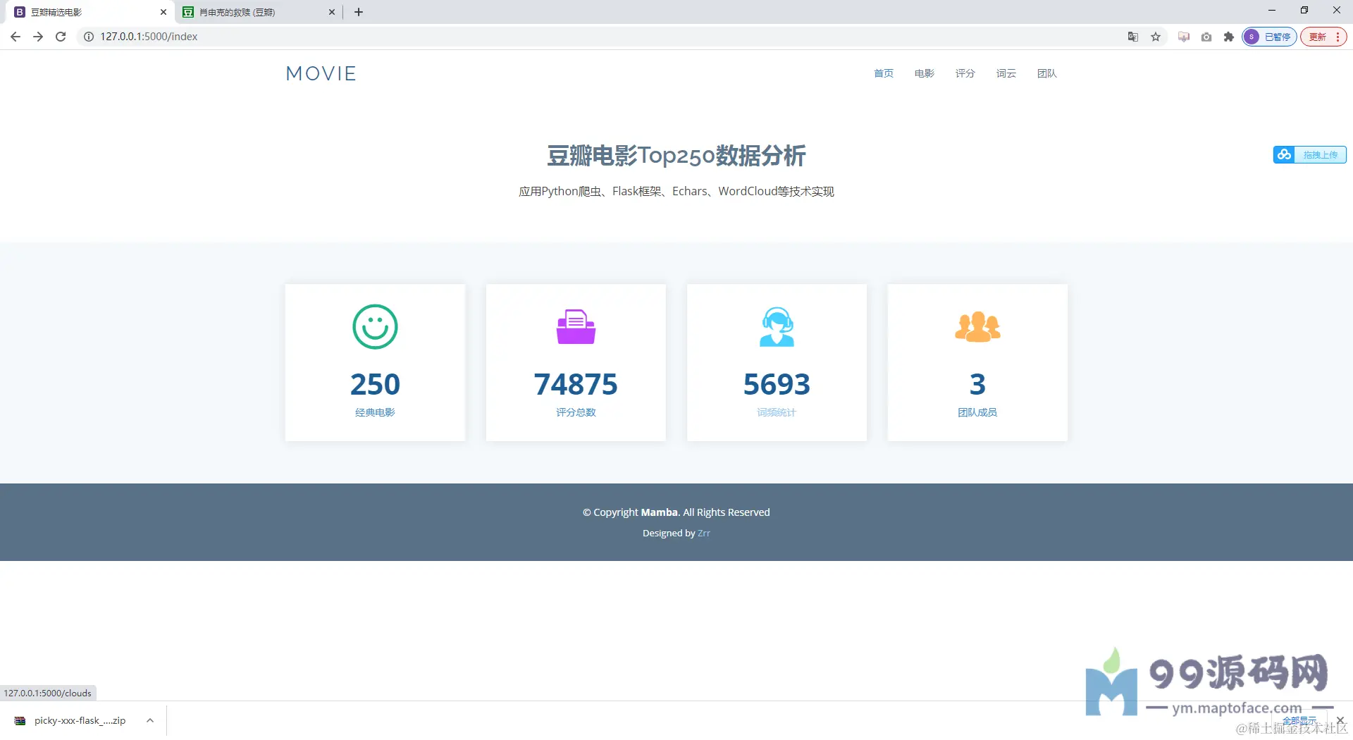Click the number 250
The height and width of the screenshot is (740, 1353).
click(x=375, y=384)
